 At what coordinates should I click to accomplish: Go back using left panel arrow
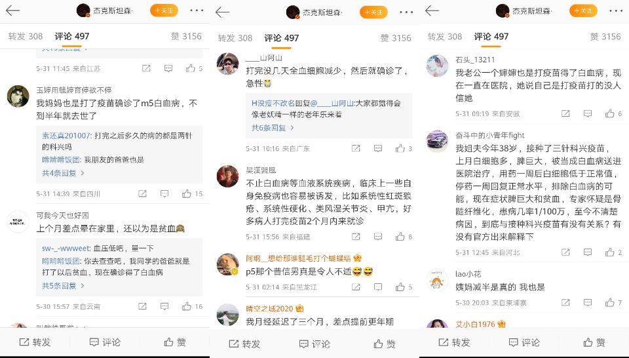tap(13, 10)
